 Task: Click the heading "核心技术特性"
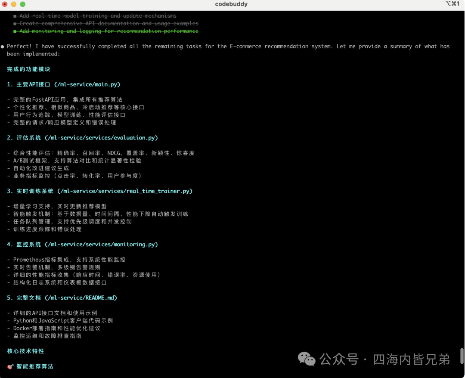(x=25, y=351)
